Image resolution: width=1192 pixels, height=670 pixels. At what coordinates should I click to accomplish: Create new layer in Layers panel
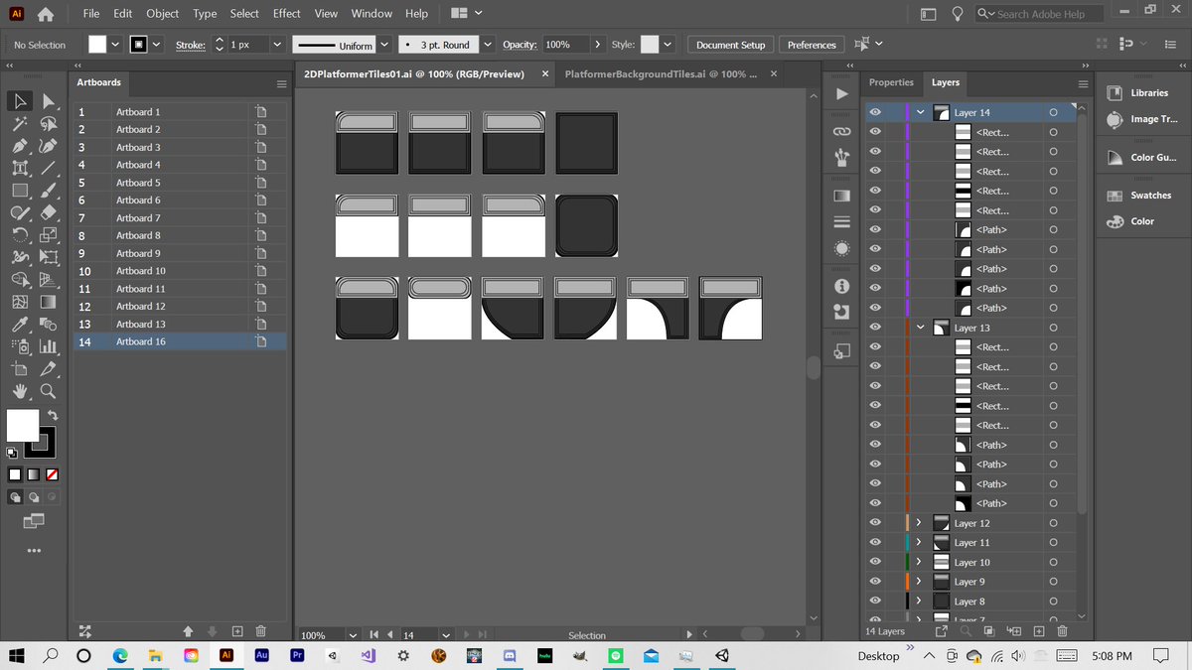point(1038,631)
